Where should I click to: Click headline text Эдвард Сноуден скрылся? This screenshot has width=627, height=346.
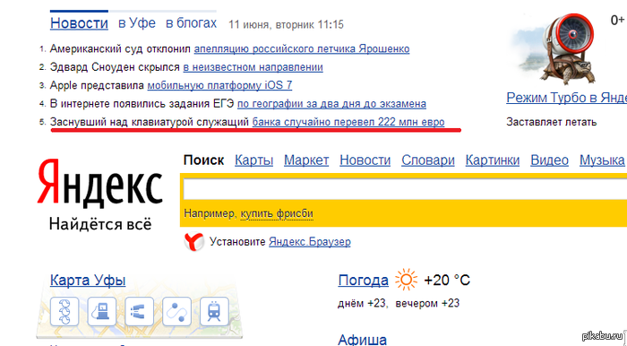pos(115,67)
